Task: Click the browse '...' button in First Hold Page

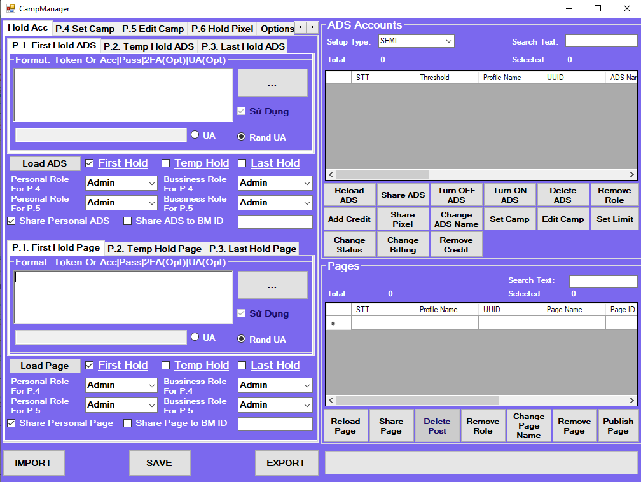Action: coord(272,285)
